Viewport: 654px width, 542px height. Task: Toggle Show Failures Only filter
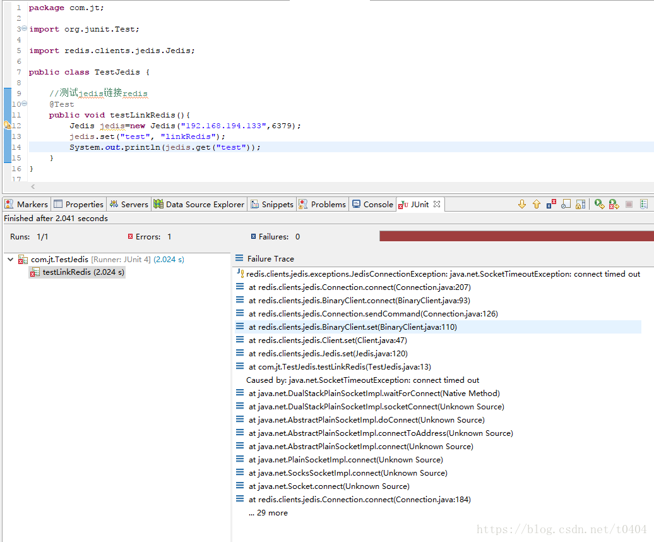click(551, 204)
